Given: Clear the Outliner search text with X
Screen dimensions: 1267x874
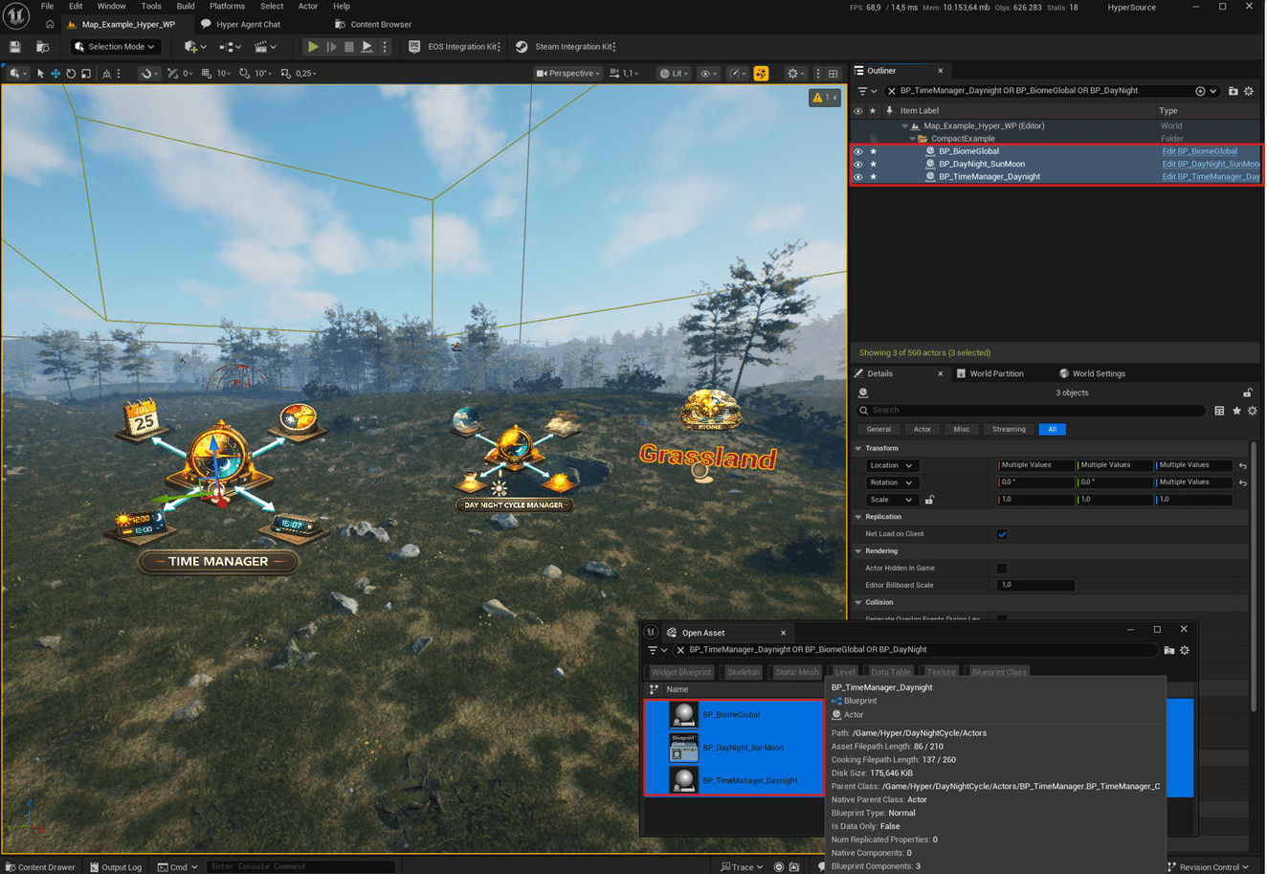Looking at the screenshot, I should tap(892, 91).
